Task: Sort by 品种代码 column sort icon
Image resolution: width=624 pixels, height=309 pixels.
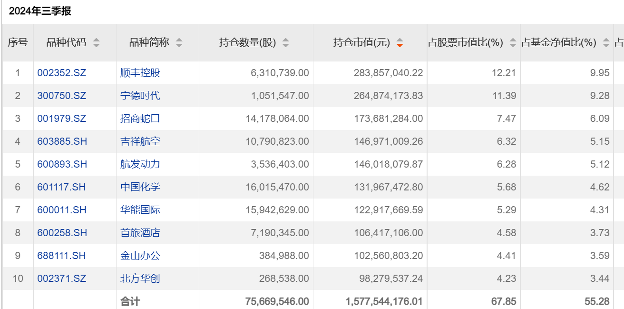Action: (x=97, y=43)
